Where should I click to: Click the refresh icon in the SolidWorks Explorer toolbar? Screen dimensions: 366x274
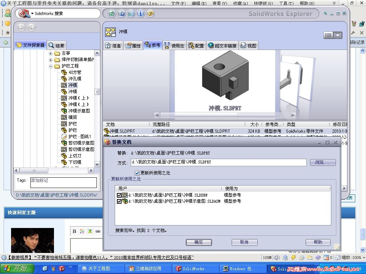click(112, 14)
